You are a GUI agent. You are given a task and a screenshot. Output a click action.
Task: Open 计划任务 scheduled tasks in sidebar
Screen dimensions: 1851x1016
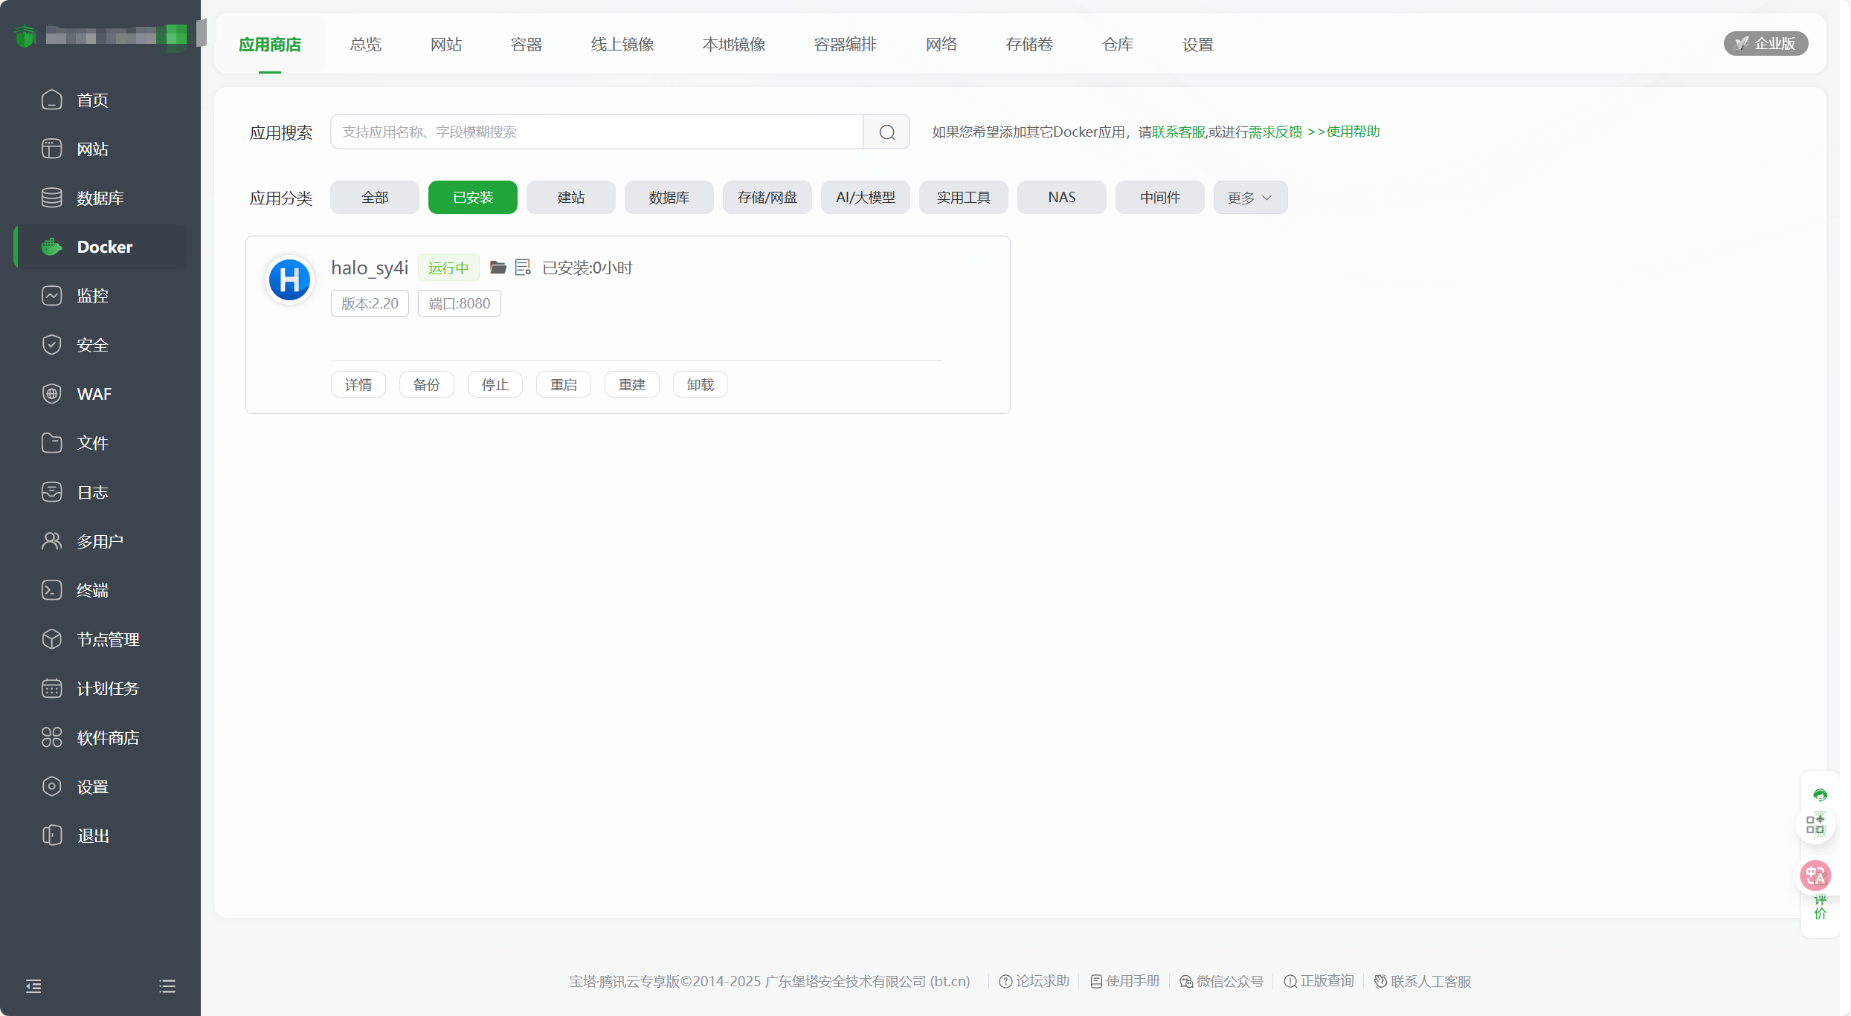[107, 687]
